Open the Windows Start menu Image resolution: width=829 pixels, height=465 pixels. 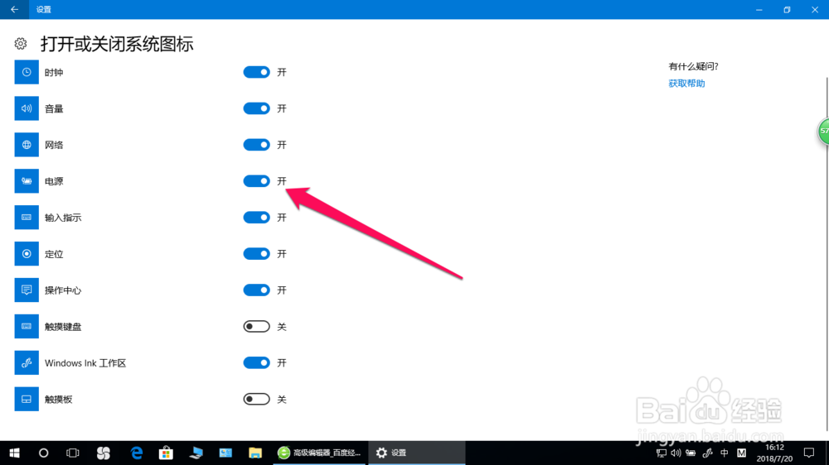point(14,453)
